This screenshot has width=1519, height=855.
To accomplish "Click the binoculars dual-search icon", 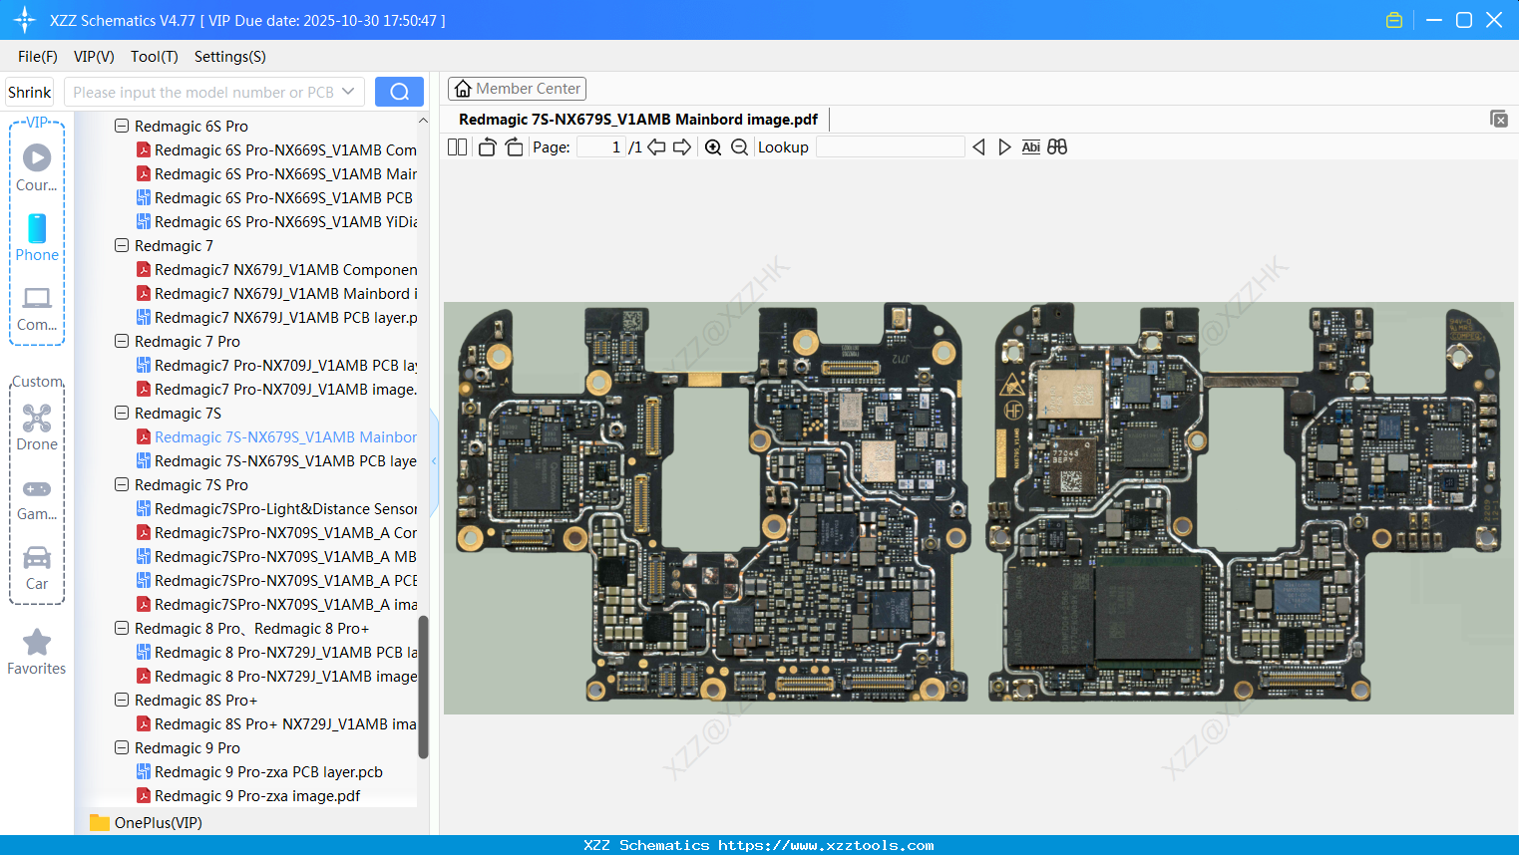I will click(1057, 146).
